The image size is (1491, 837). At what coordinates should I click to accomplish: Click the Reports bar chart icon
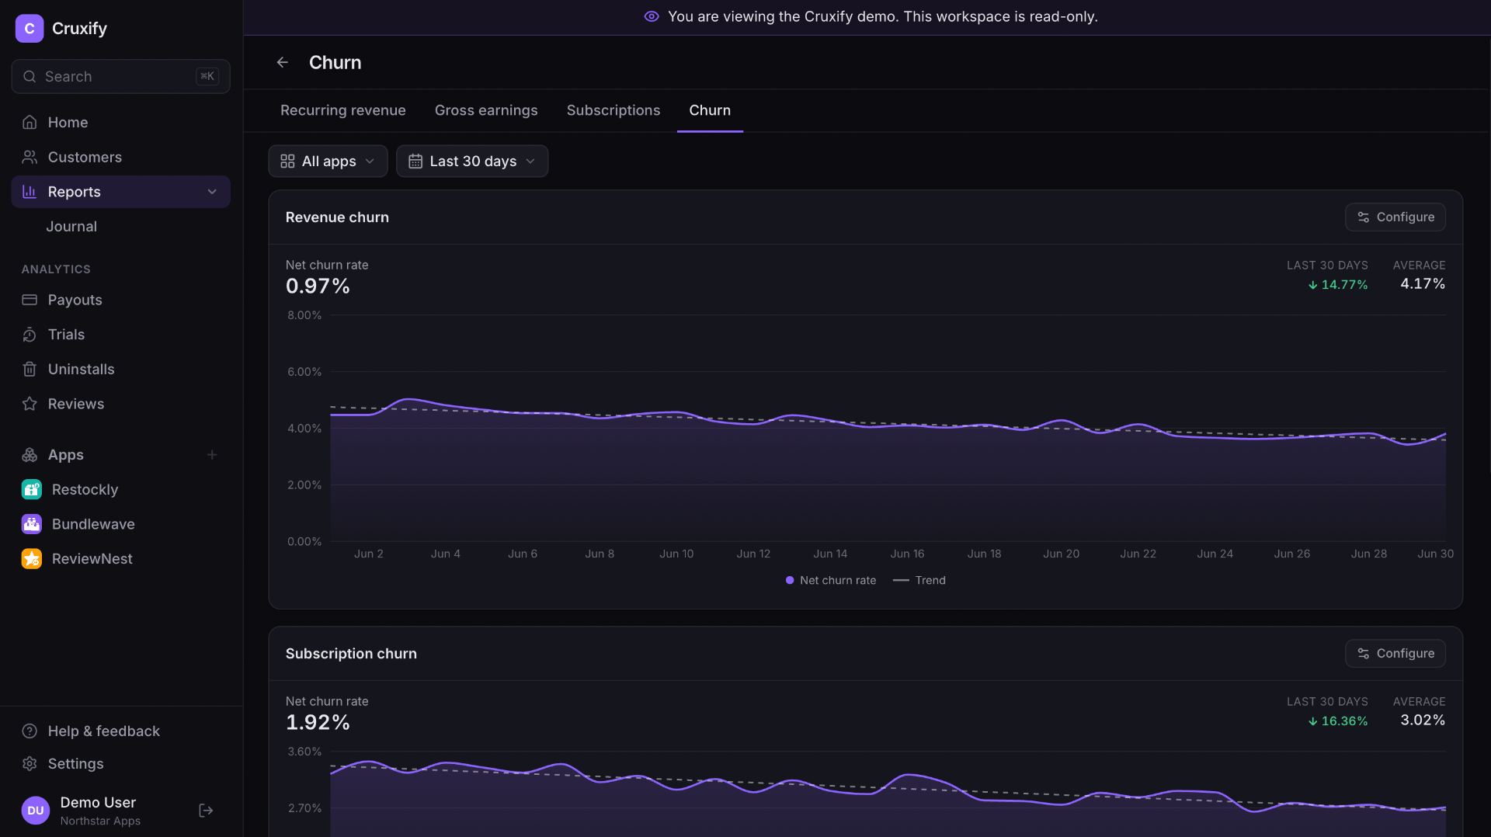(30, 192)
